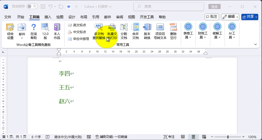Click the 批注 comments button
The width and height of the screenshot is (262, 140).
point(212,17)
